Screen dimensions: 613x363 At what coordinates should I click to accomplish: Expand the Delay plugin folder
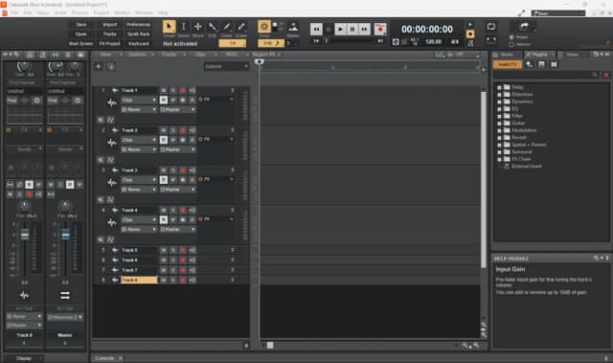499,87
